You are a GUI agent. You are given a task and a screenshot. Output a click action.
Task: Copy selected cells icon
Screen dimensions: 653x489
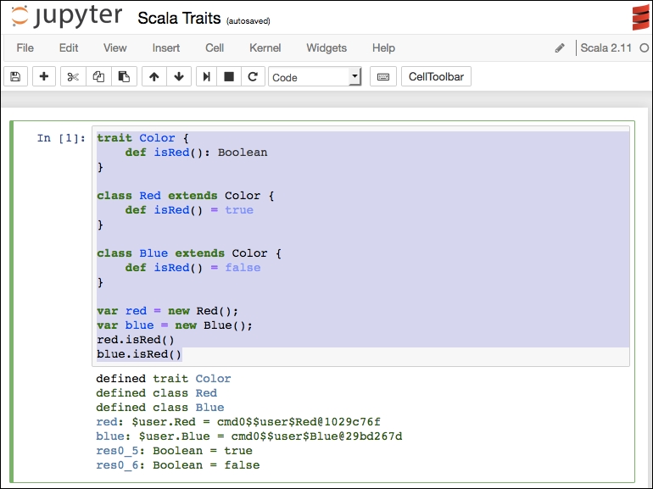(98, 76)
